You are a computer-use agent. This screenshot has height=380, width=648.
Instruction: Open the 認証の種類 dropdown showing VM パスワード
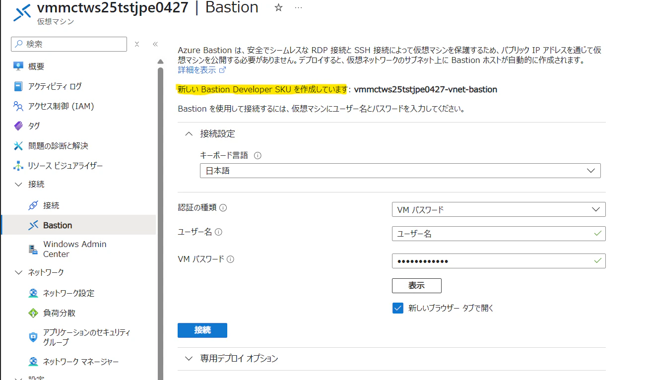pos(498,209)
